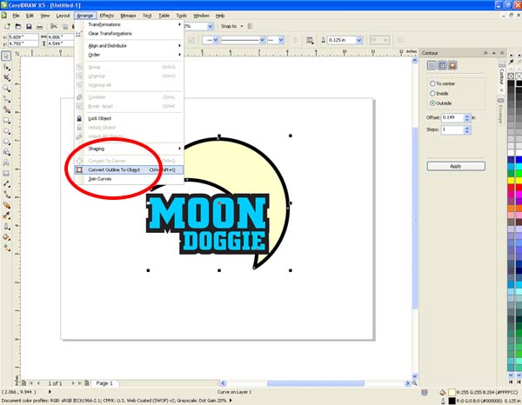Click the MOON text in the logo
This screenshot has height=405, width=522.
point(207,213)
